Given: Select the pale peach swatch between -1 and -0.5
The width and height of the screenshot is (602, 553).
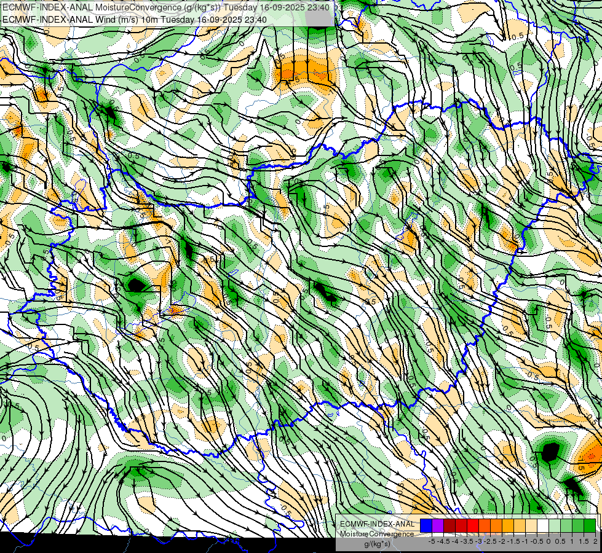Looking at the screenshot, I should pyautogui.click(x=531, y=525).
